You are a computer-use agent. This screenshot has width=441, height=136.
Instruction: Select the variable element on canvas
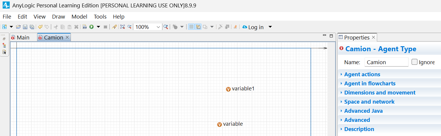[230, 124]
